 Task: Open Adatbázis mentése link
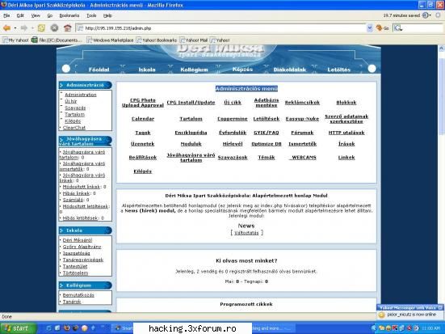(267, 103)
